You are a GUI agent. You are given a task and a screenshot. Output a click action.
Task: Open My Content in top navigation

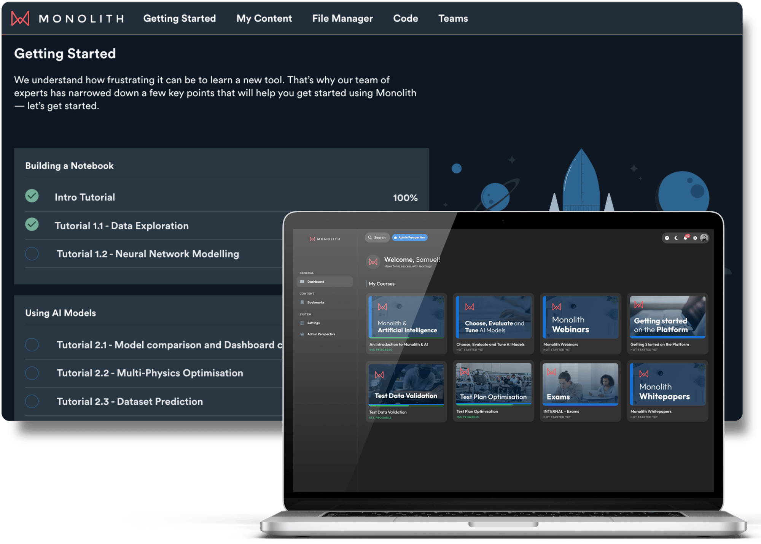[x=264, y=18]
